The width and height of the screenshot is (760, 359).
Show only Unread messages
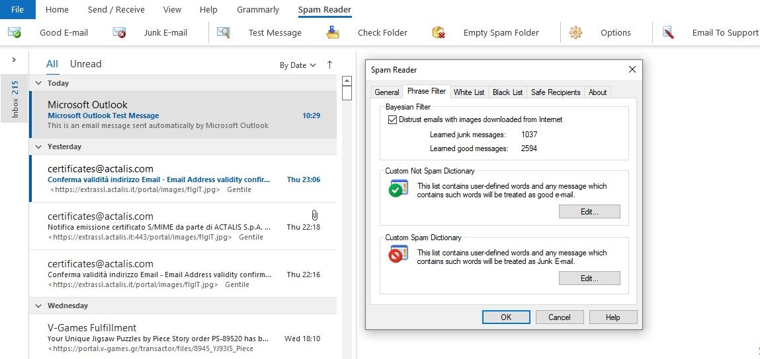(x=86, y=64)
